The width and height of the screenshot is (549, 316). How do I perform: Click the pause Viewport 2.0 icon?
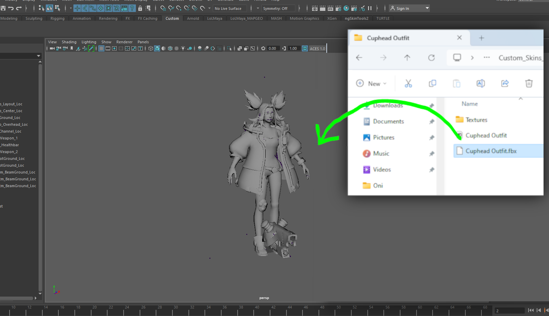pyautogui.click(x=370, y=8)
